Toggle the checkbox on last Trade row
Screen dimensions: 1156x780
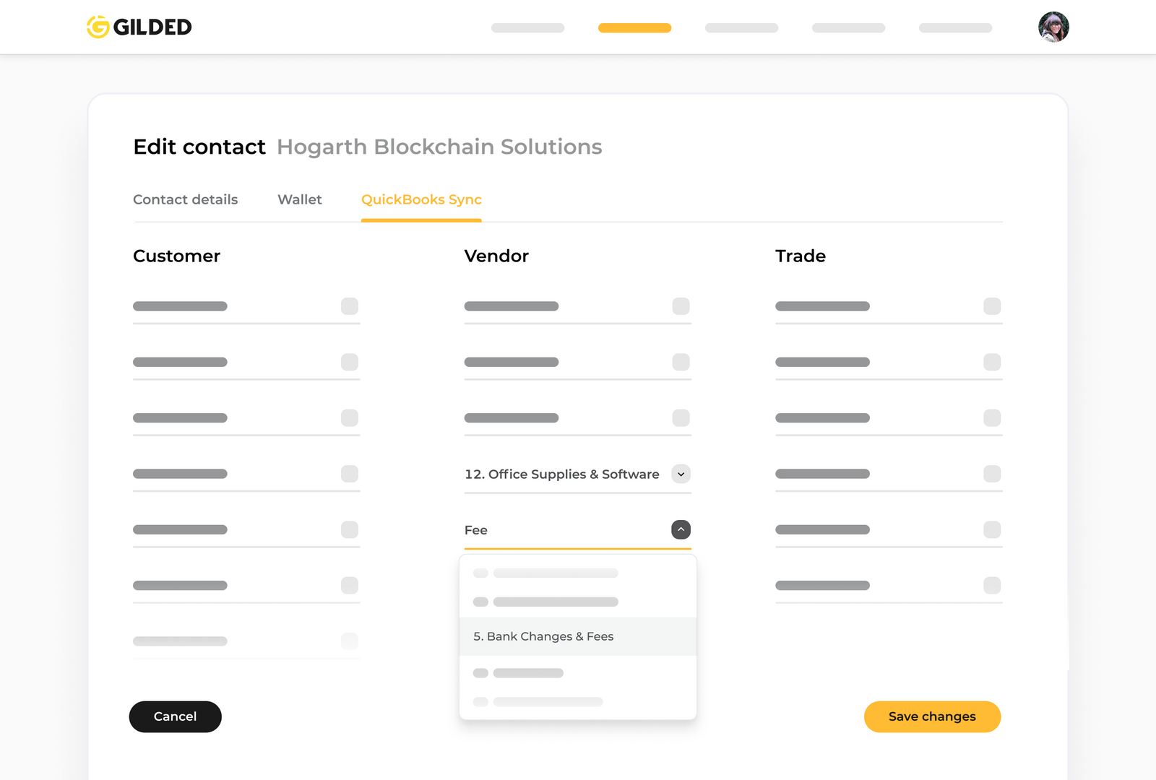(993, 585)
